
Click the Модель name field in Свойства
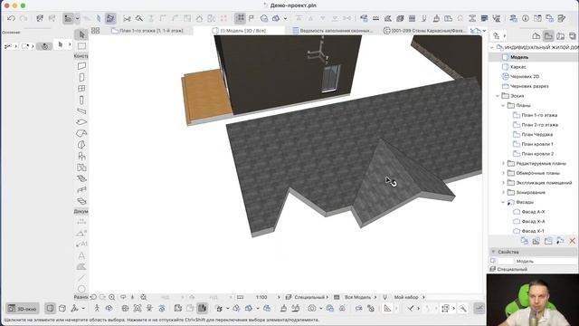pos(546,261)
